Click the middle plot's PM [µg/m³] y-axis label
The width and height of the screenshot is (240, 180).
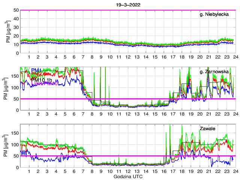7,88
